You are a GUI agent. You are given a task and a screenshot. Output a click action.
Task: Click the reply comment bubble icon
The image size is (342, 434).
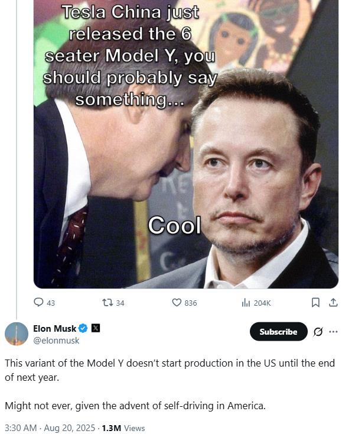pos(38,302)
